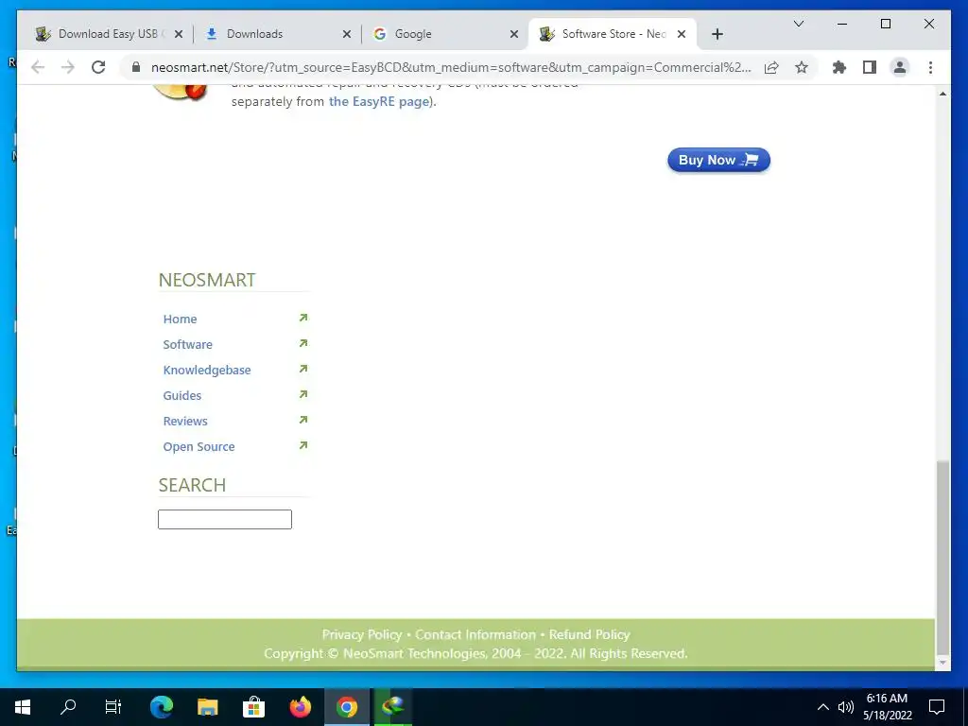Launch Microsoft Edge from taskbar
This screenshot has height=726, width=968.
(162, 707)
